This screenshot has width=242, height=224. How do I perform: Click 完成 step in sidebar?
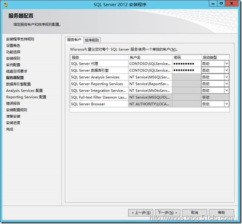pos(10,129)
